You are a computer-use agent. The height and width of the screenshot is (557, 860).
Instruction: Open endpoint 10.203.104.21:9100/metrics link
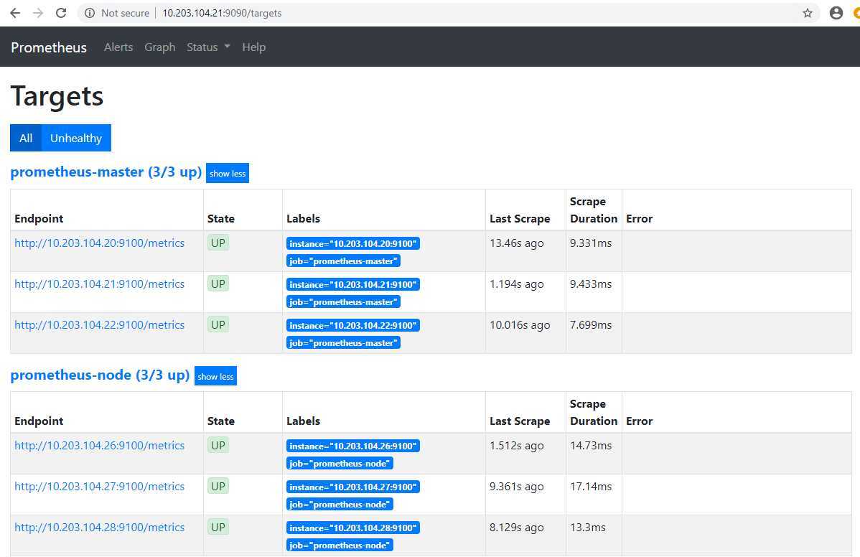(x=99, y=284)
